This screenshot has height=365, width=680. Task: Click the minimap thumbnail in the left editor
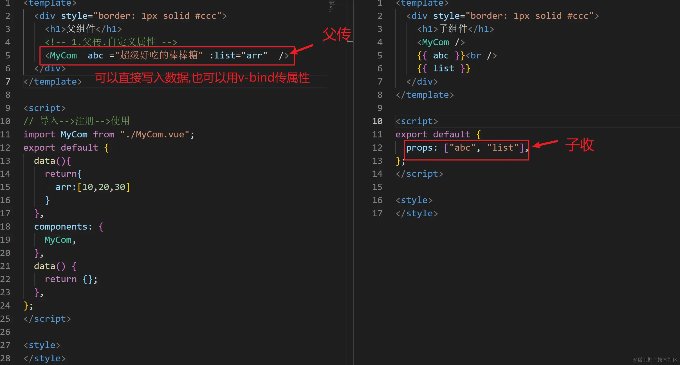point(333,6)
